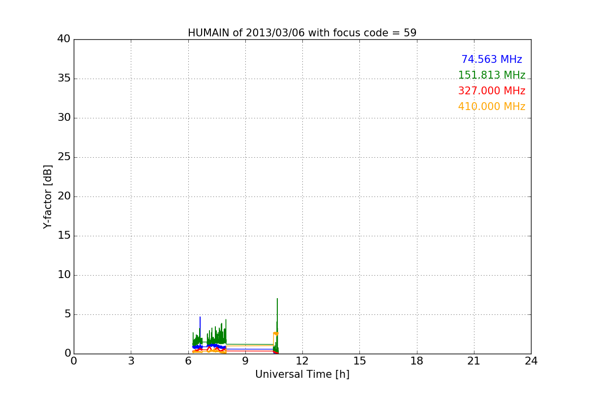
Task: Select the red 327.000 MHz legend label
Action: (491, 91)
